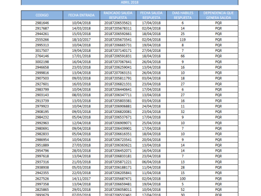Click PQR cell in row 2981646

tap(219, 23)
